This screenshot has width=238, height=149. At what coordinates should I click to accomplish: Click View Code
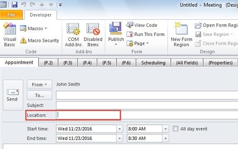coord(142,25)
